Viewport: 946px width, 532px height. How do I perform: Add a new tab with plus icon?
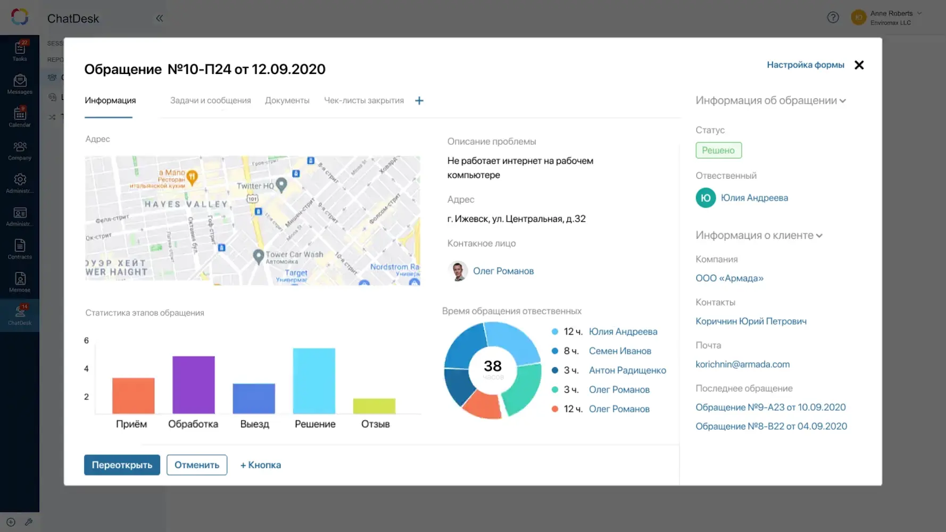tap(419, 101)
